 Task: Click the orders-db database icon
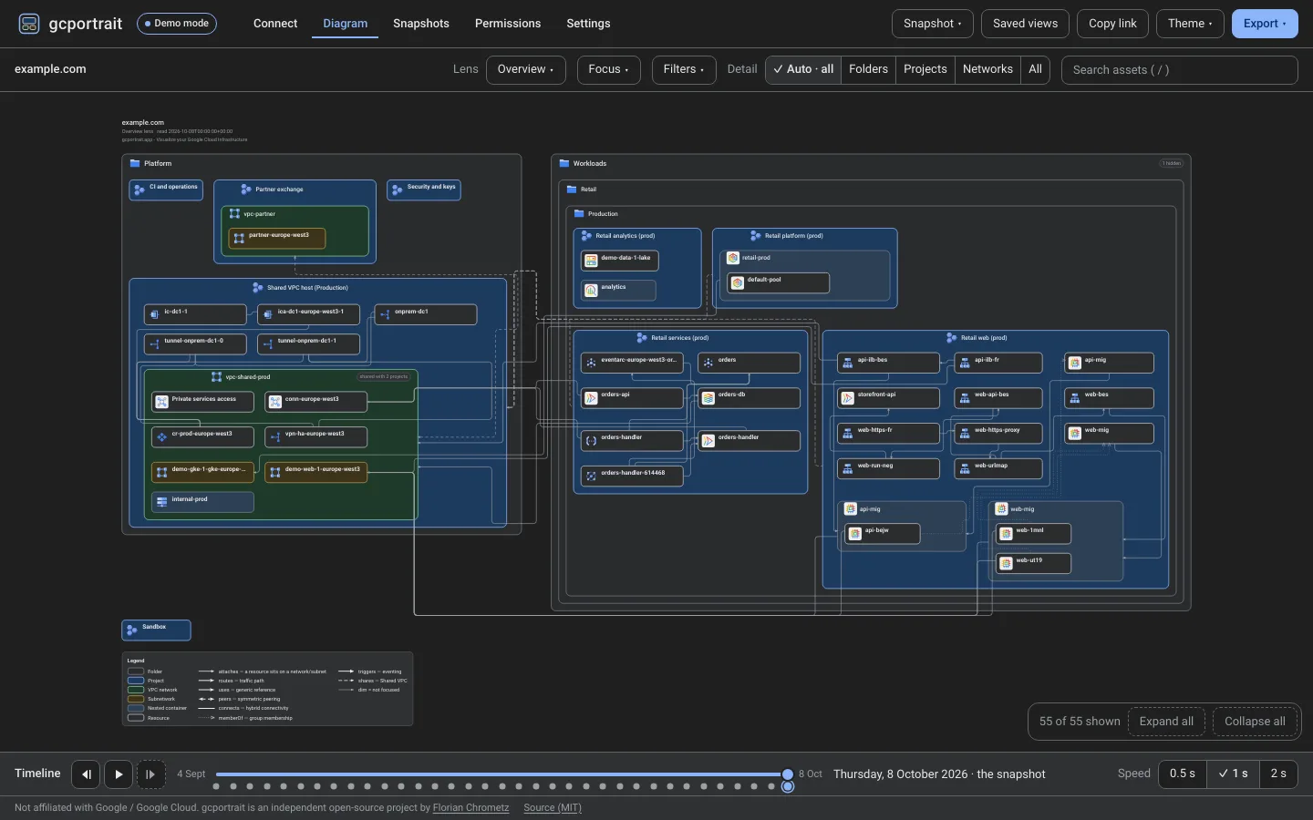[708, 398]
